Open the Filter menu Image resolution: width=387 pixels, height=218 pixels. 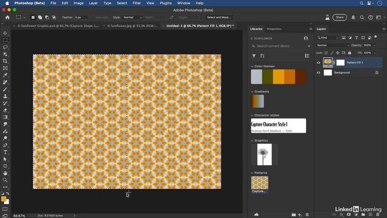tap(137, 3)
